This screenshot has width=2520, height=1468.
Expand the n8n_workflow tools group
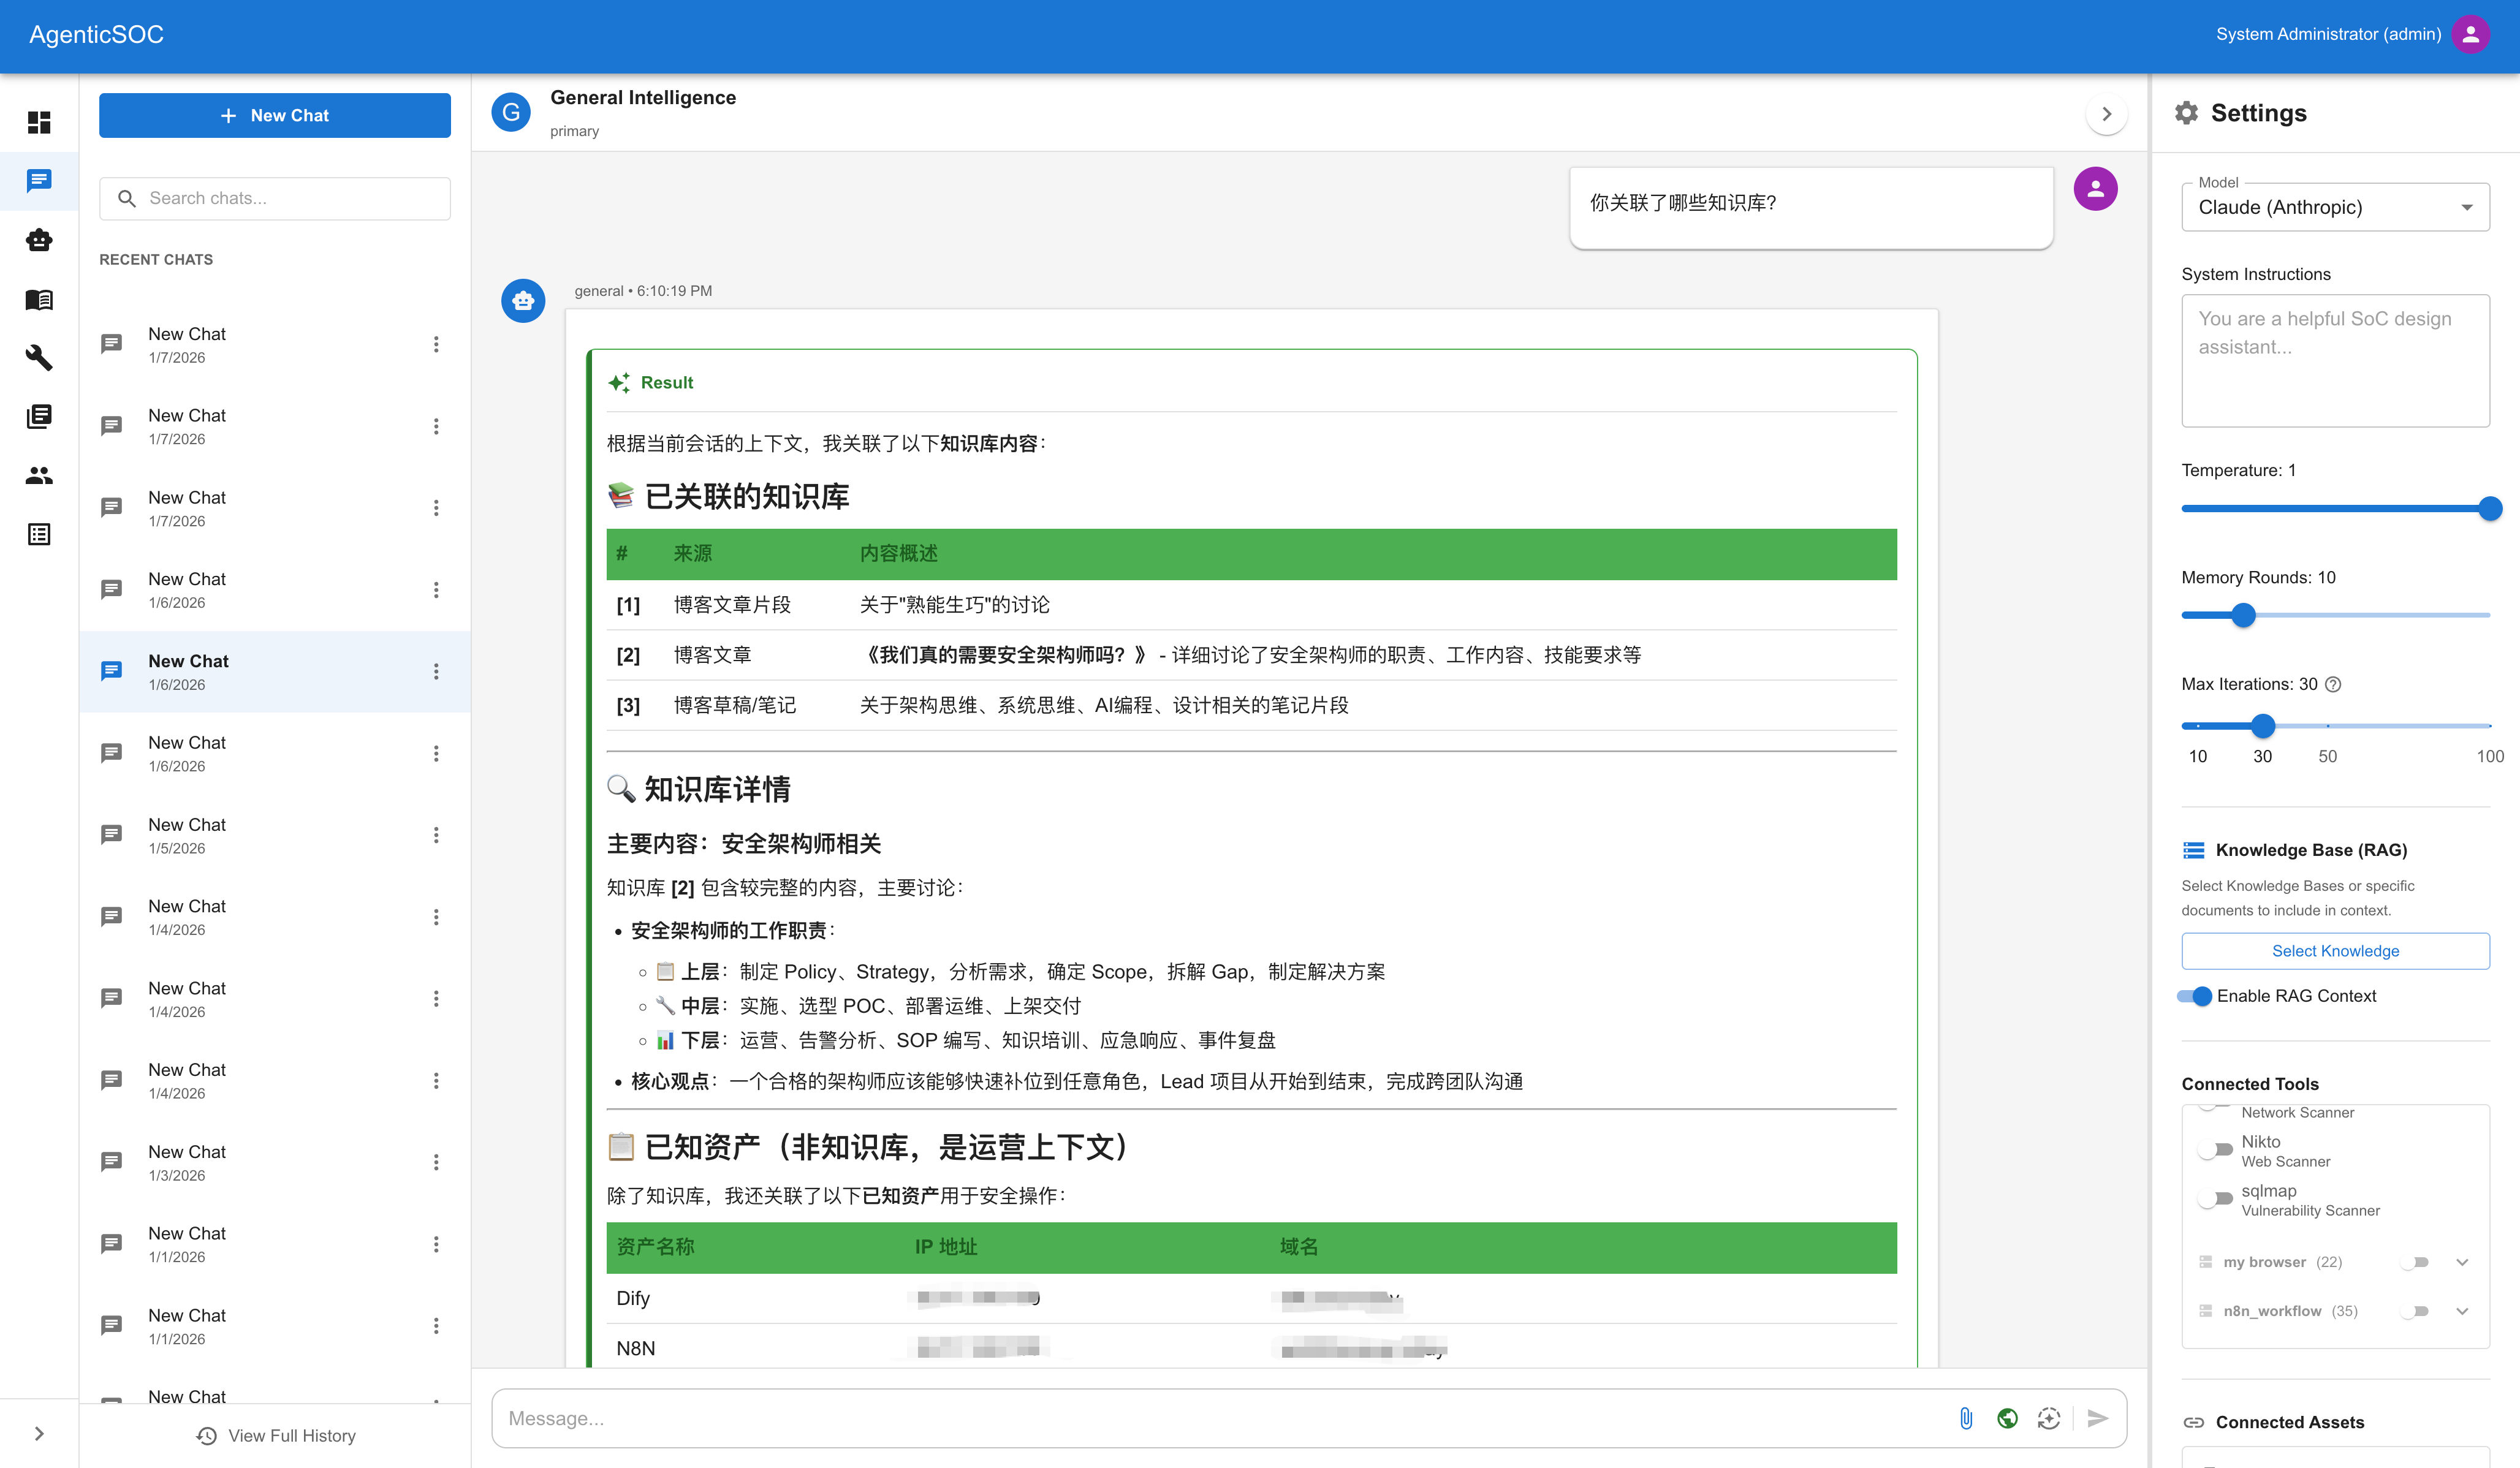[2462, 1311]
